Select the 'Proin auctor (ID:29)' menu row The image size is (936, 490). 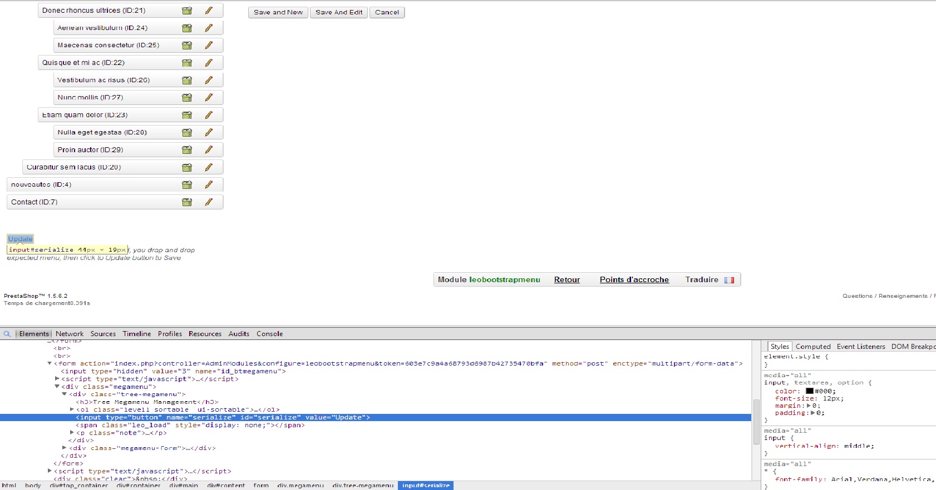(139, 150)
